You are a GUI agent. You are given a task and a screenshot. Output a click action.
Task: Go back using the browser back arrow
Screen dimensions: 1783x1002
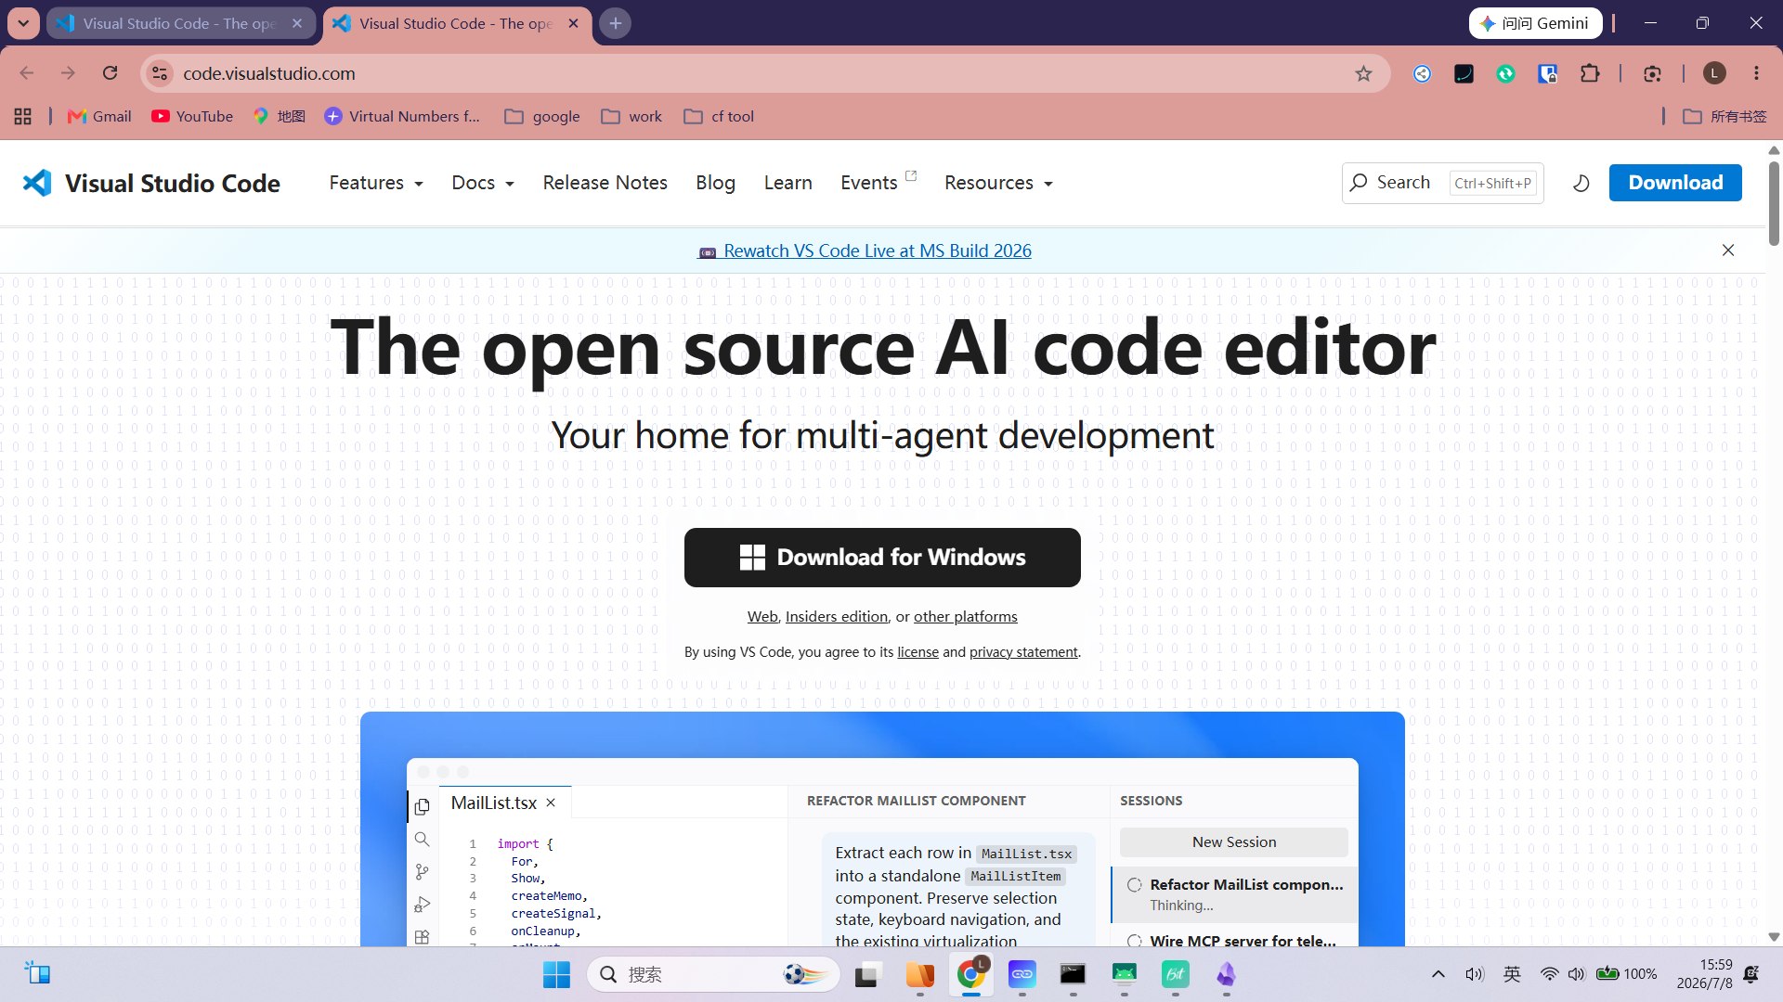coord(26,73)
